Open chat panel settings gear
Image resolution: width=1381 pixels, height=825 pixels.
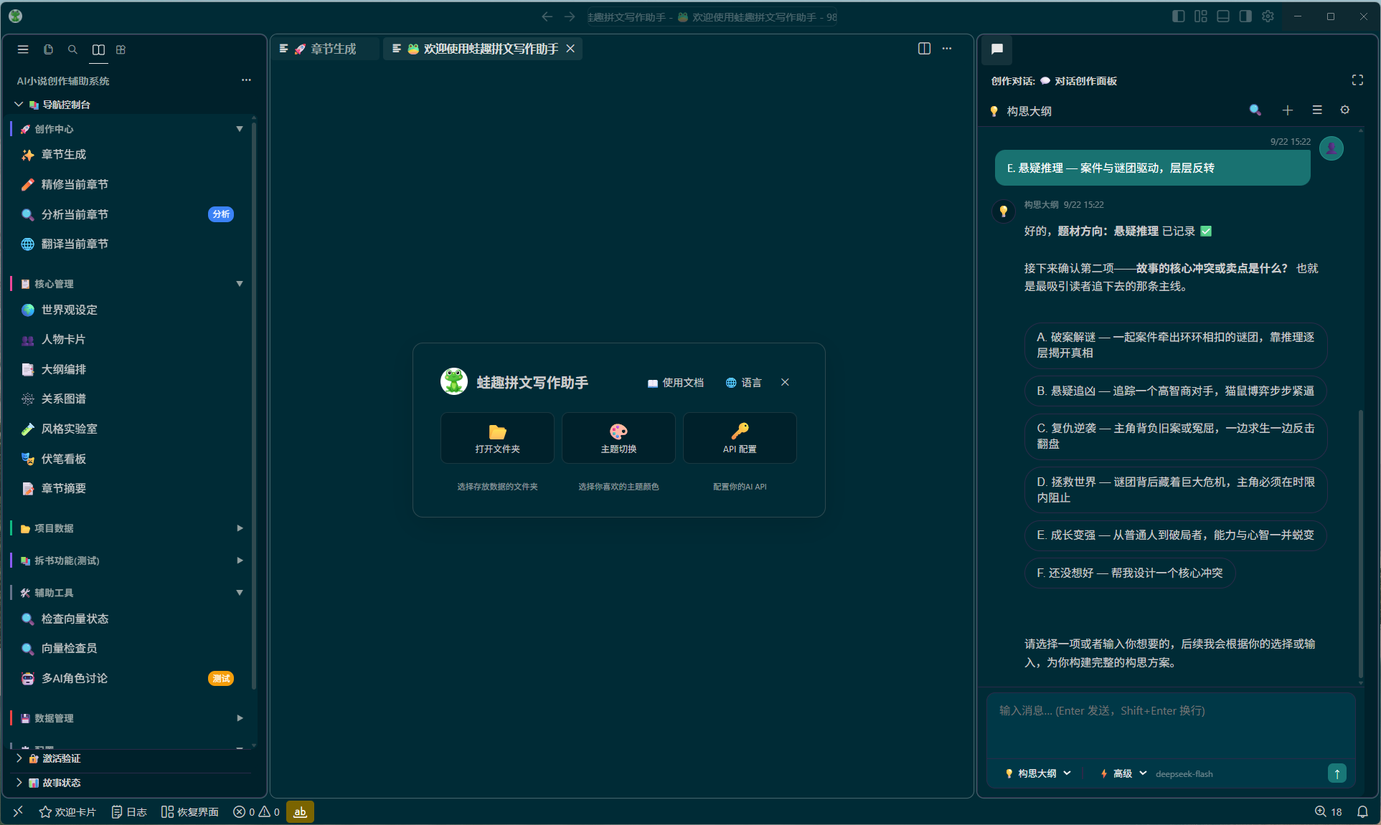click(x=1345, y=110)
